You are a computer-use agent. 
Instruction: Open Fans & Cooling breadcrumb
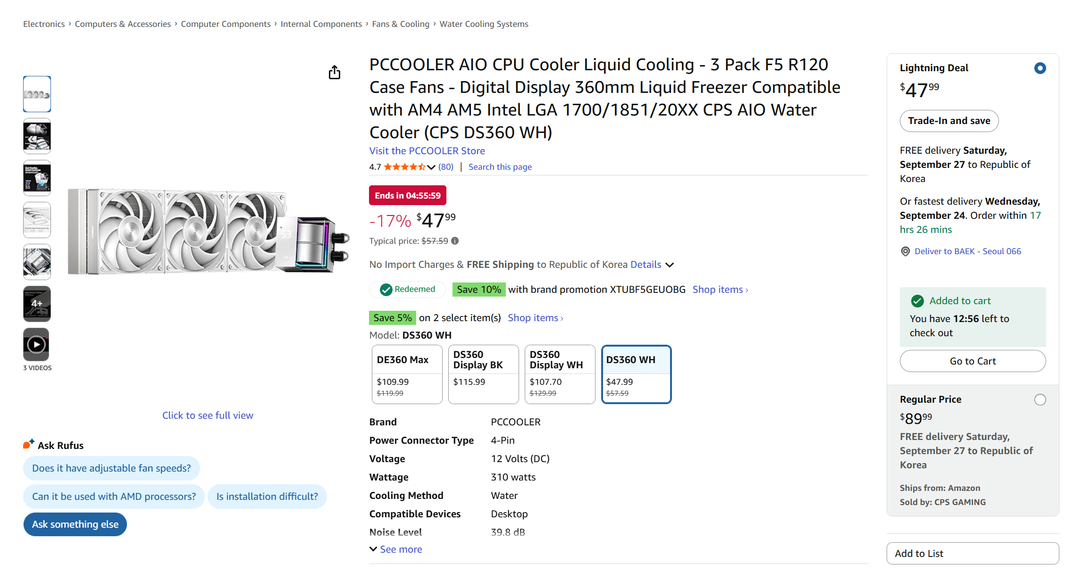401,24
